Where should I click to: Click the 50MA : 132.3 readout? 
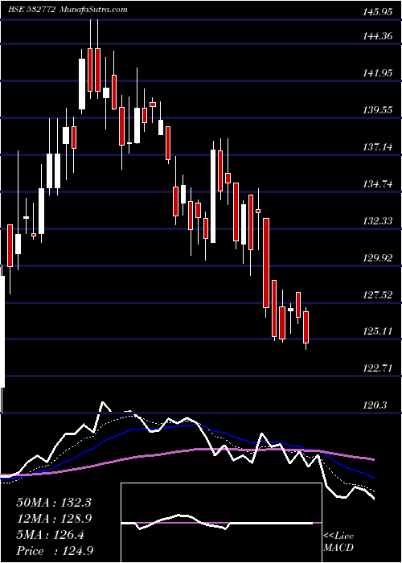click(x=54, y=503)
